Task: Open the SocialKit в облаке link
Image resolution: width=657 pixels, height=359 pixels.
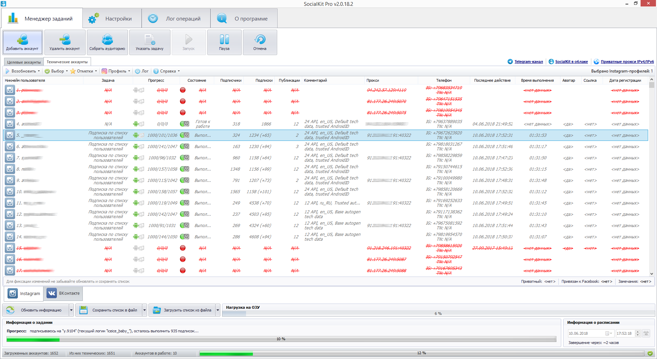Action: click(571, 62)
